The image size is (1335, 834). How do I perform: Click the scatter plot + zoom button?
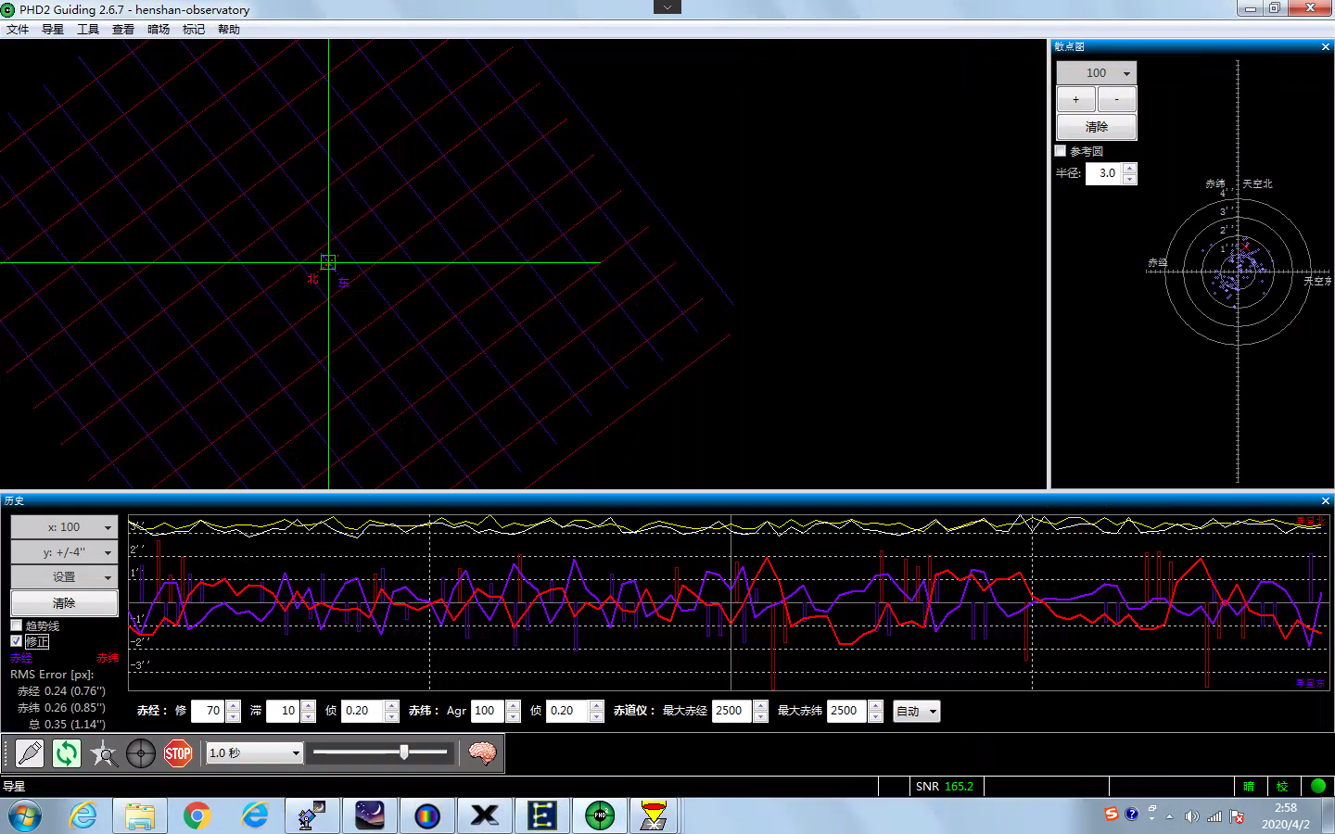[1076, 99]
